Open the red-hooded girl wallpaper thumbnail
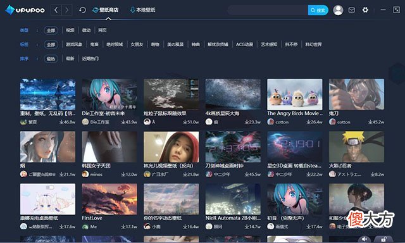 [171, 147]
